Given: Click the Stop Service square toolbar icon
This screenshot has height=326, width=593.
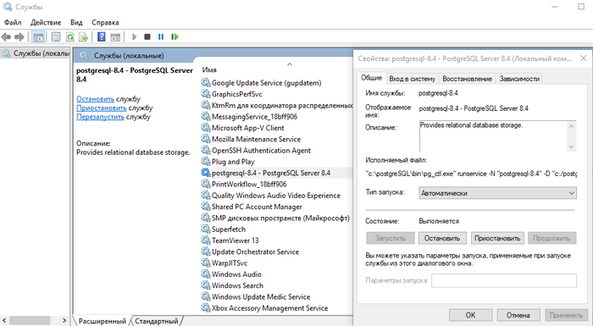Looking at the screenshot, I should (147, 36).
